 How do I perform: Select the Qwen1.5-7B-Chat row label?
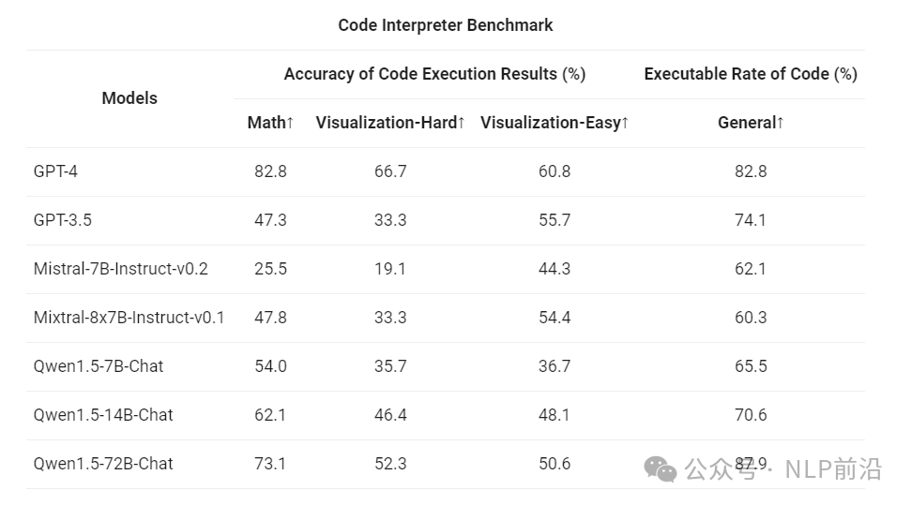click(x=99, y=366)
